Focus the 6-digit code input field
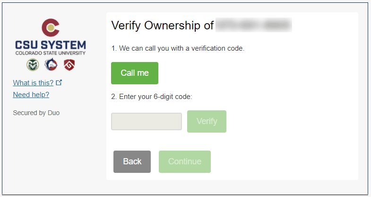Image resolution: width=371 pixels, height=197 pixels. (x=147, y=121)
